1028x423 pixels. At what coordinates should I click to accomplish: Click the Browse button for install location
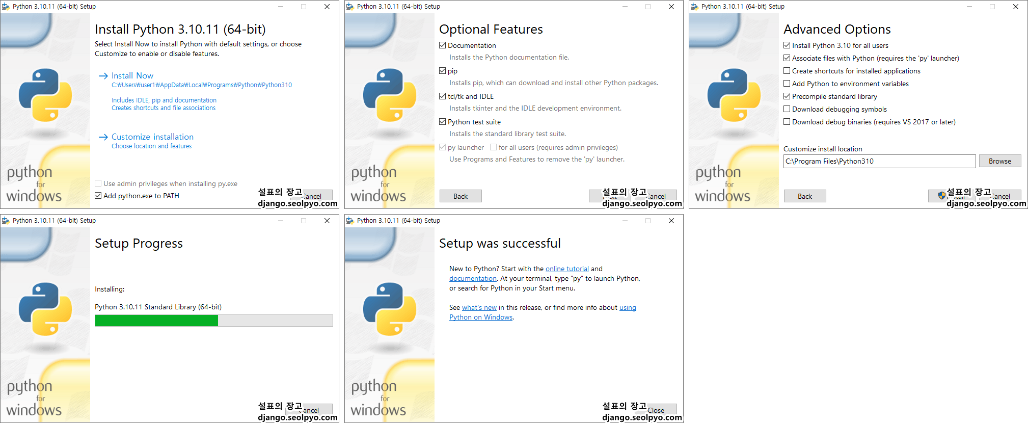pos(1000,161)
